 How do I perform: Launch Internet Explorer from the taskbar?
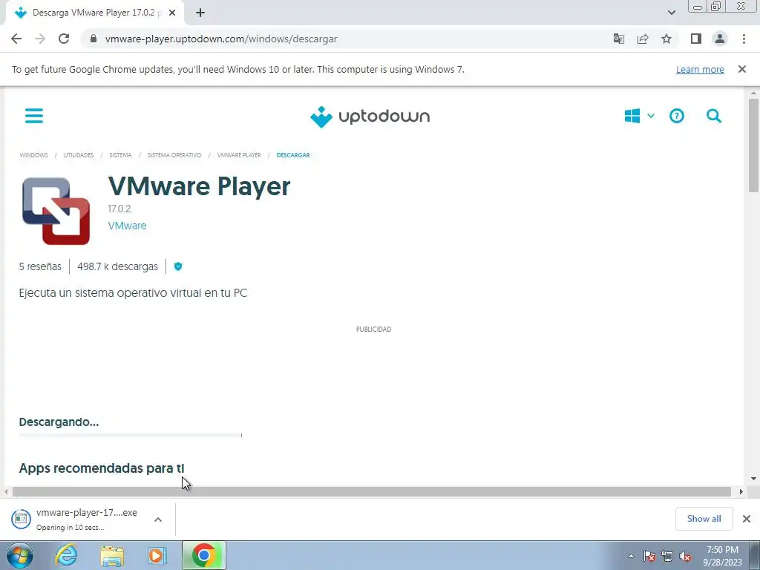[x=66, y=555]
